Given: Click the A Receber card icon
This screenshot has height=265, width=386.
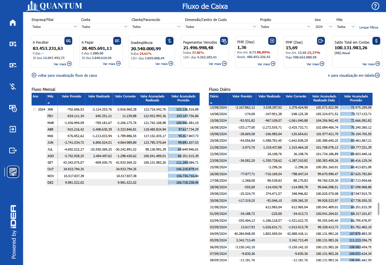Looking at the screenshot, I should 68,41.
